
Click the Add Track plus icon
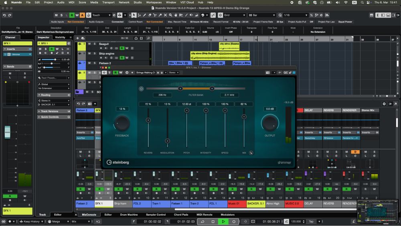(x=77, y=38)
